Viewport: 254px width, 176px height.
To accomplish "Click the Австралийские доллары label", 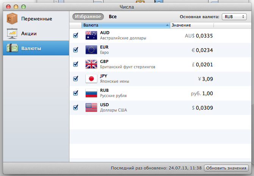I will pos(123,38).
